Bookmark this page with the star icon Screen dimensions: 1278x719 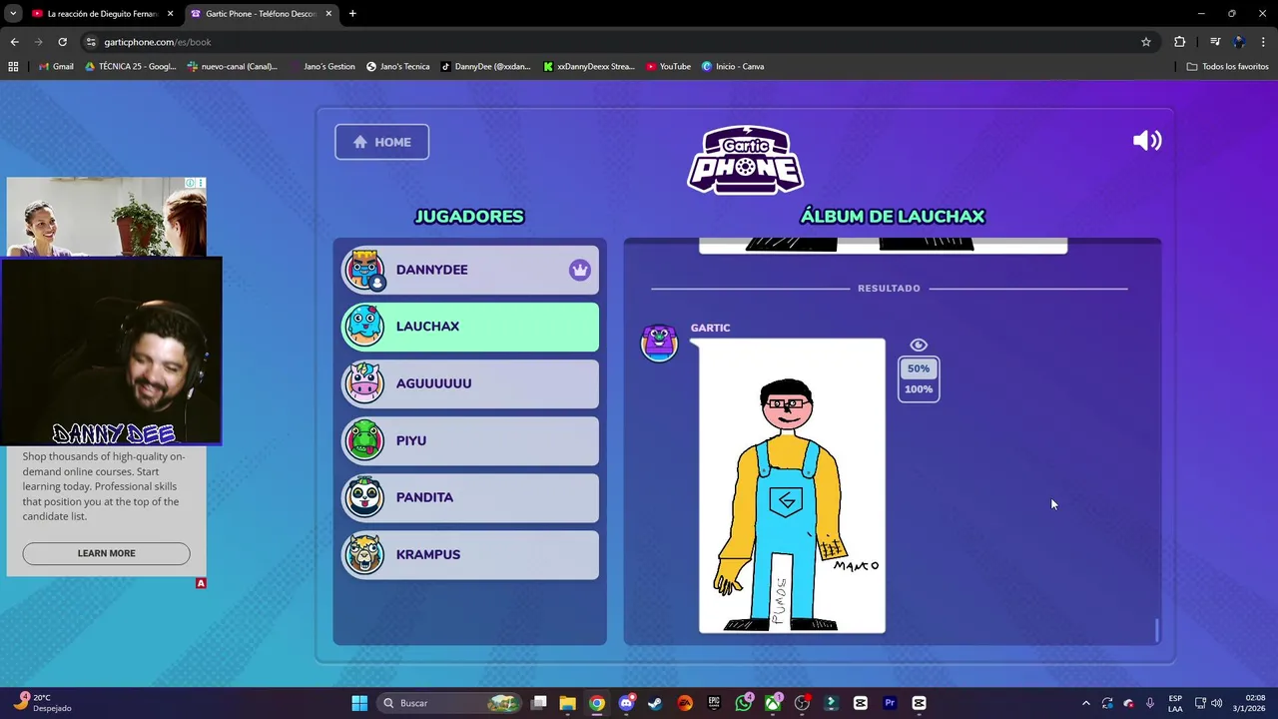[1146, 42]
